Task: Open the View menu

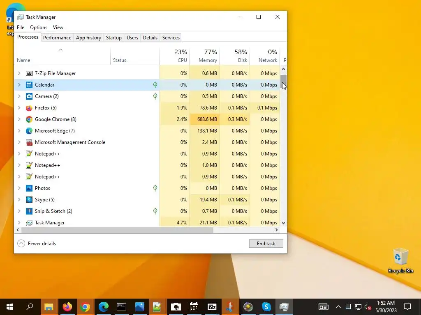Action: 58,27
